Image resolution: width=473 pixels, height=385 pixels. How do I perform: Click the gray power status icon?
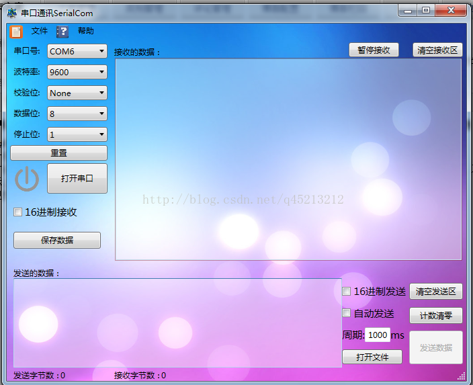pyautogui.click(x=27, y=179)
